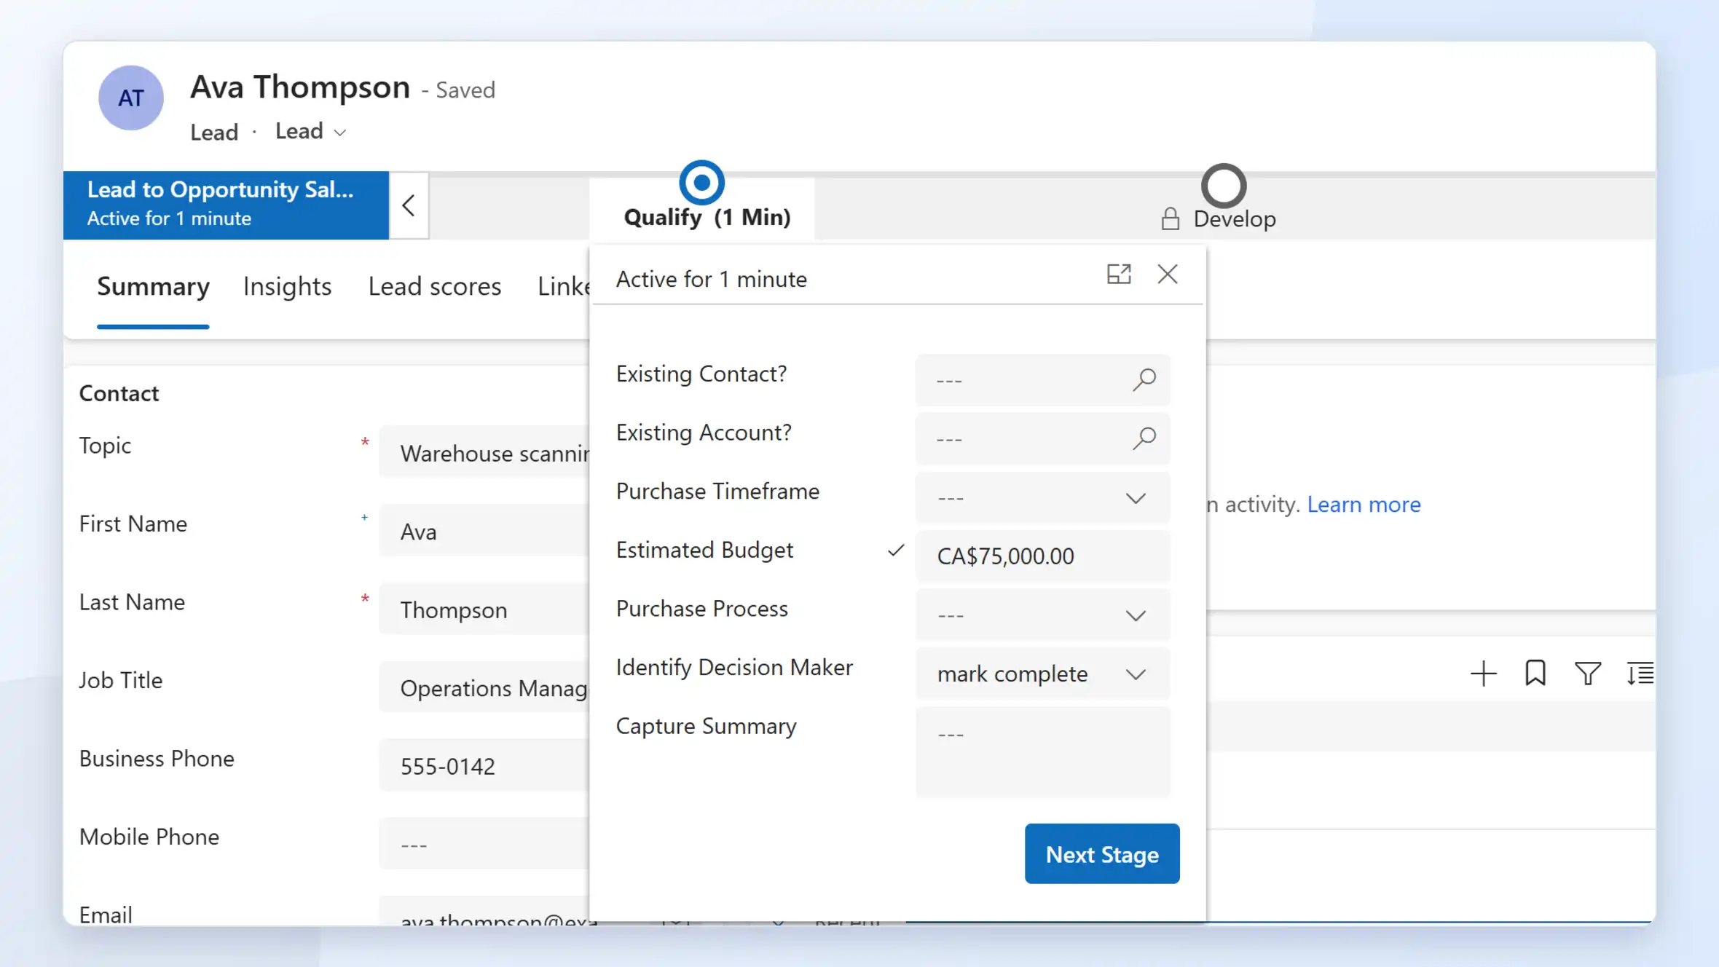
Task: Edit the Topic field Warehouse scanning
Action: tap(484, 453)
